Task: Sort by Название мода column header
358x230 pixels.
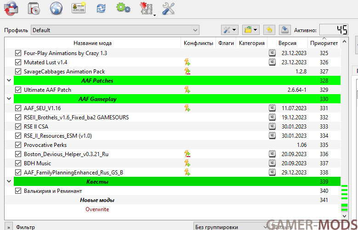Action: click(92, 43)
